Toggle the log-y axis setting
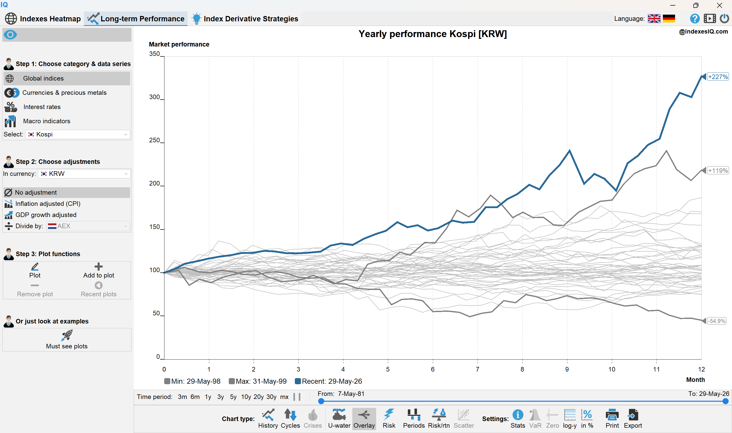Image resolution: width=732 pixels, height=433 pixels. click(x=570, y=419)
